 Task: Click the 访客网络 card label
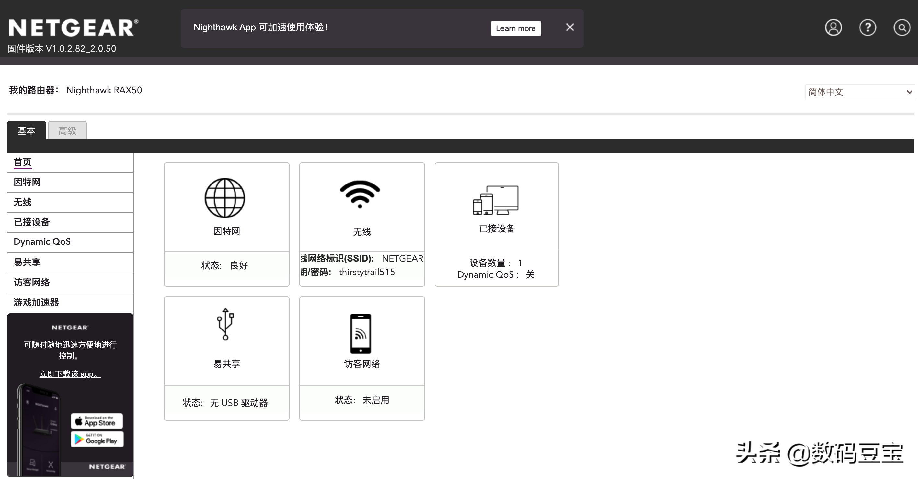point(362,364)
